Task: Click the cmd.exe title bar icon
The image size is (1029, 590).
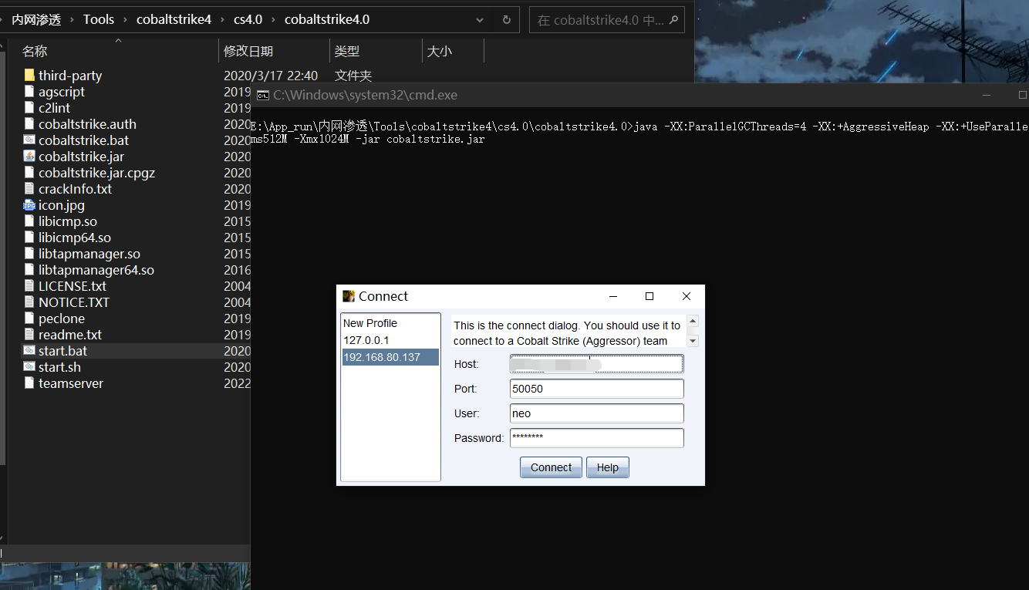Action: coord(263,95)
